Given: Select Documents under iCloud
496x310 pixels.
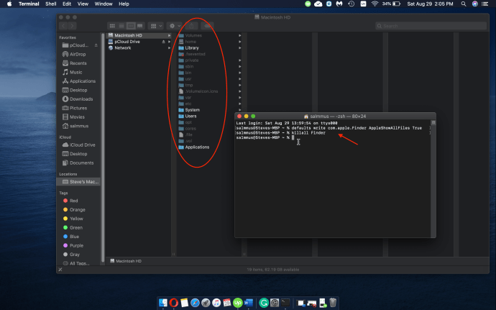Looking at the screenshot, I should 82,163.
